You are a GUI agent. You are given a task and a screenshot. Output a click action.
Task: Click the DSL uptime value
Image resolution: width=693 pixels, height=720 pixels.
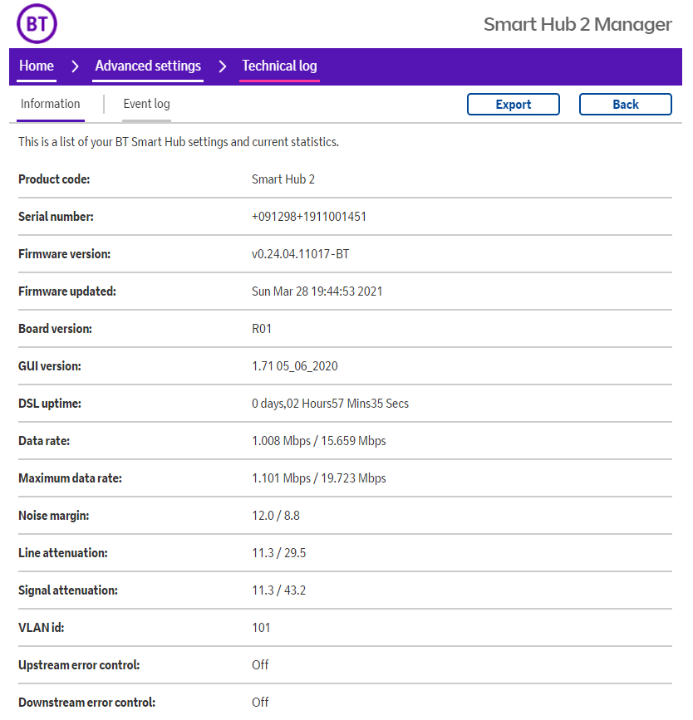point(330,404)
